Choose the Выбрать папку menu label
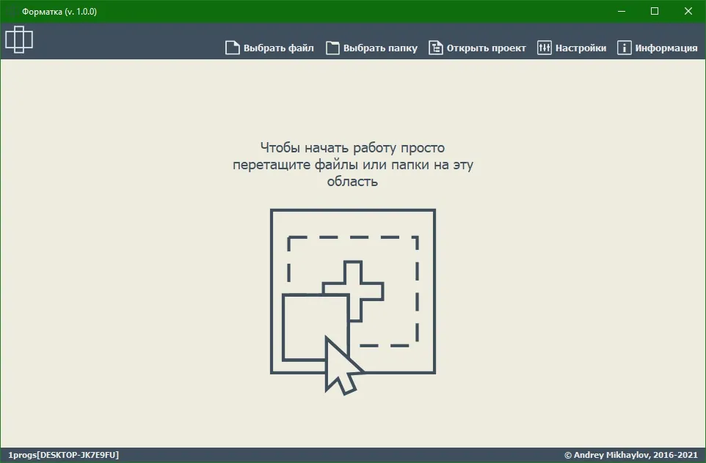Screen dimensions: 706x463 pos(380,48)
